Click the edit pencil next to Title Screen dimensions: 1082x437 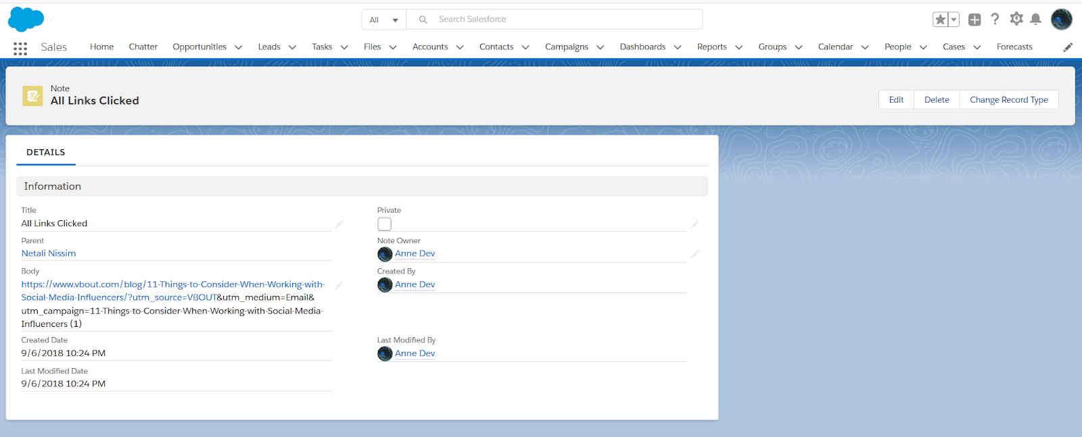click(339, 224)
